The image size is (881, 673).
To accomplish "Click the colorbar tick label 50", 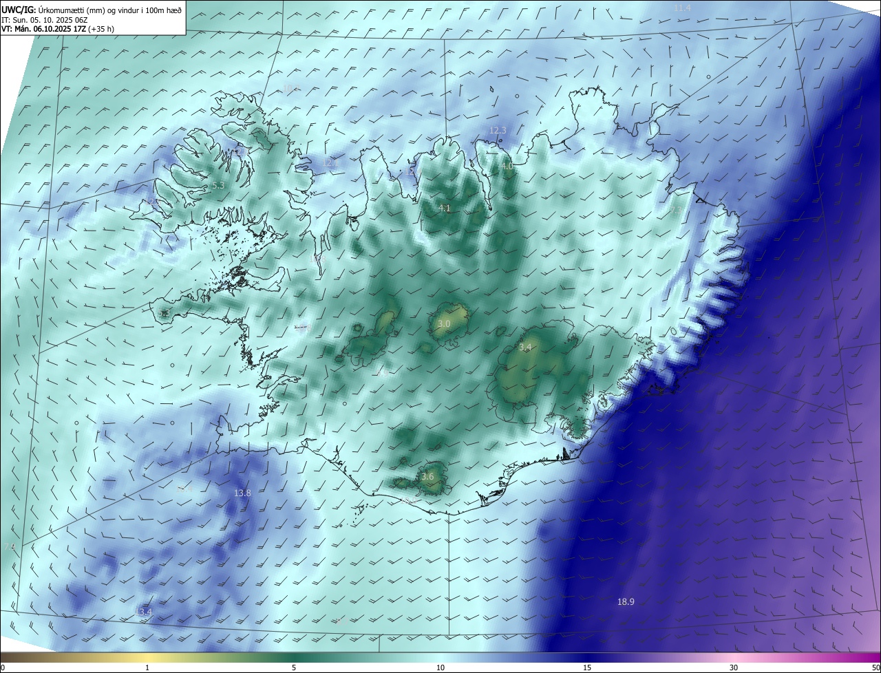I will coord(875,667).
